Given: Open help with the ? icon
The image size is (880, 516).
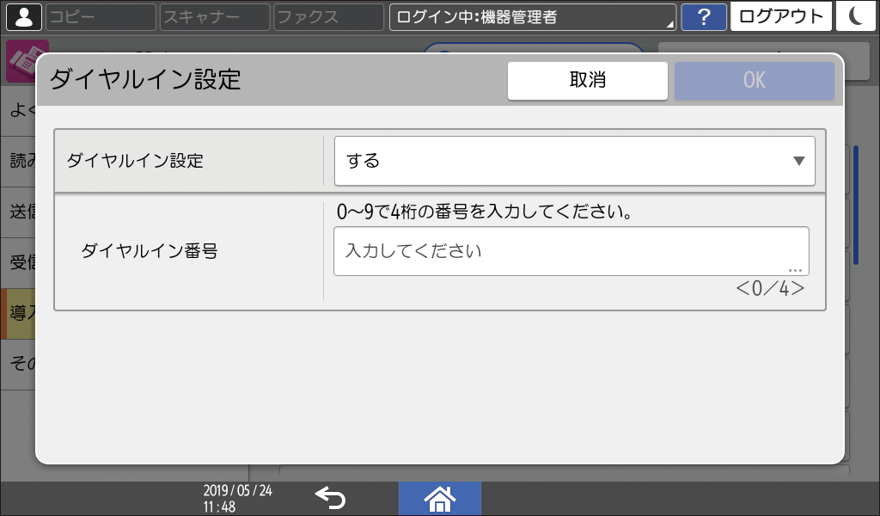Looking at the screenshot, I should 705,16.
